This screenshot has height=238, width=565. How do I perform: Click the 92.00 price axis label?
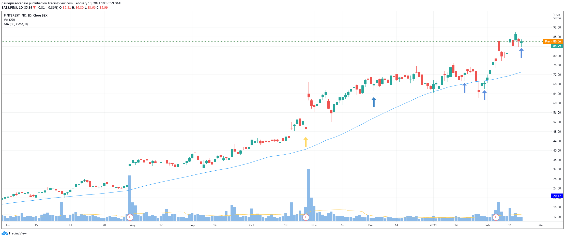557,27
